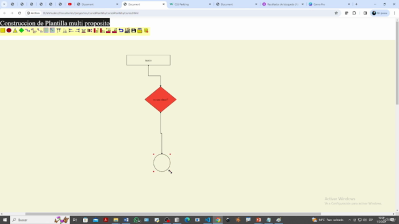Open WhatsApp from the taskbar
This screenshot has height=224, width=399.
tap(137, 220)
